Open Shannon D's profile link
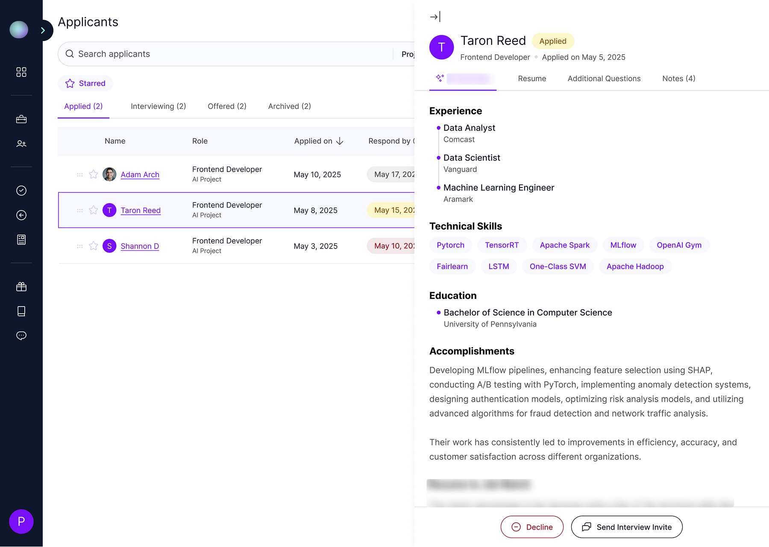 coord(140,246)
